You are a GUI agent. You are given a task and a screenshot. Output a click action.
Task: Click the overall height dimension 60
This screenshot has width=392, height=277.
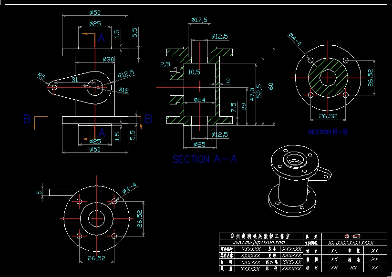coord(271,86)
